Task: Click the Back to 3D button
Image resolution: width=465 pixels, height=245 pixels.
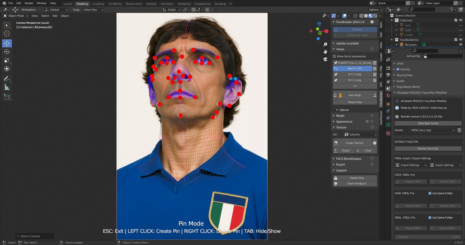Action: (x=353, y=68)
